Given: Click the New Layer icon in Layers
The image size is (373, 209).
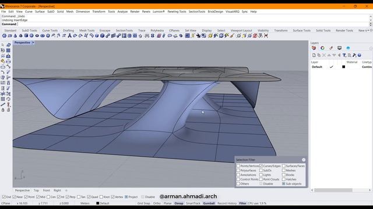Looking at the screenshot, I should point(314,55).
